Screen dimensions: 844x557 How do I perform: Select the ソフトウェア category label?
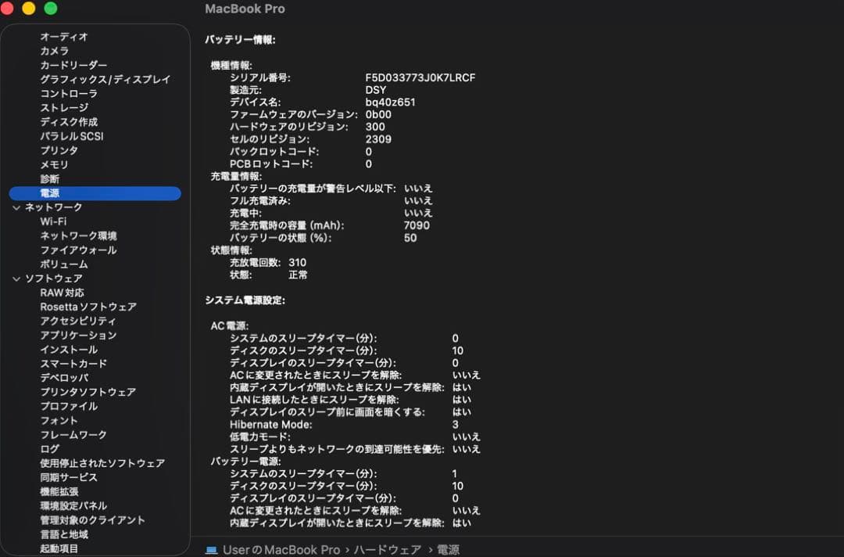click(x=54, y=278)
